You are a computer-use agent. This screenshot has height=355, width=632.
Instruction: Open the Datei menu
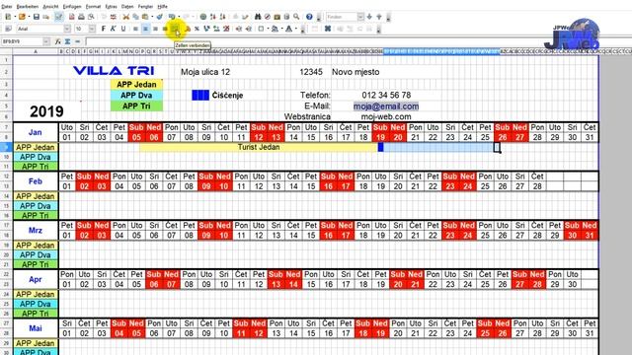click(x=7, y=7)
